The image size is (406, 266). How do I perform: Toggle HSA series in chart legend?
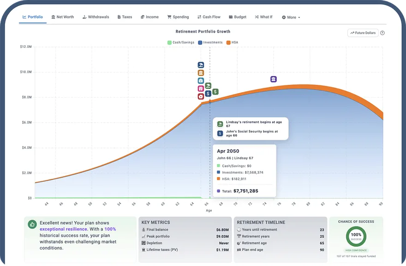coord(232,42)
